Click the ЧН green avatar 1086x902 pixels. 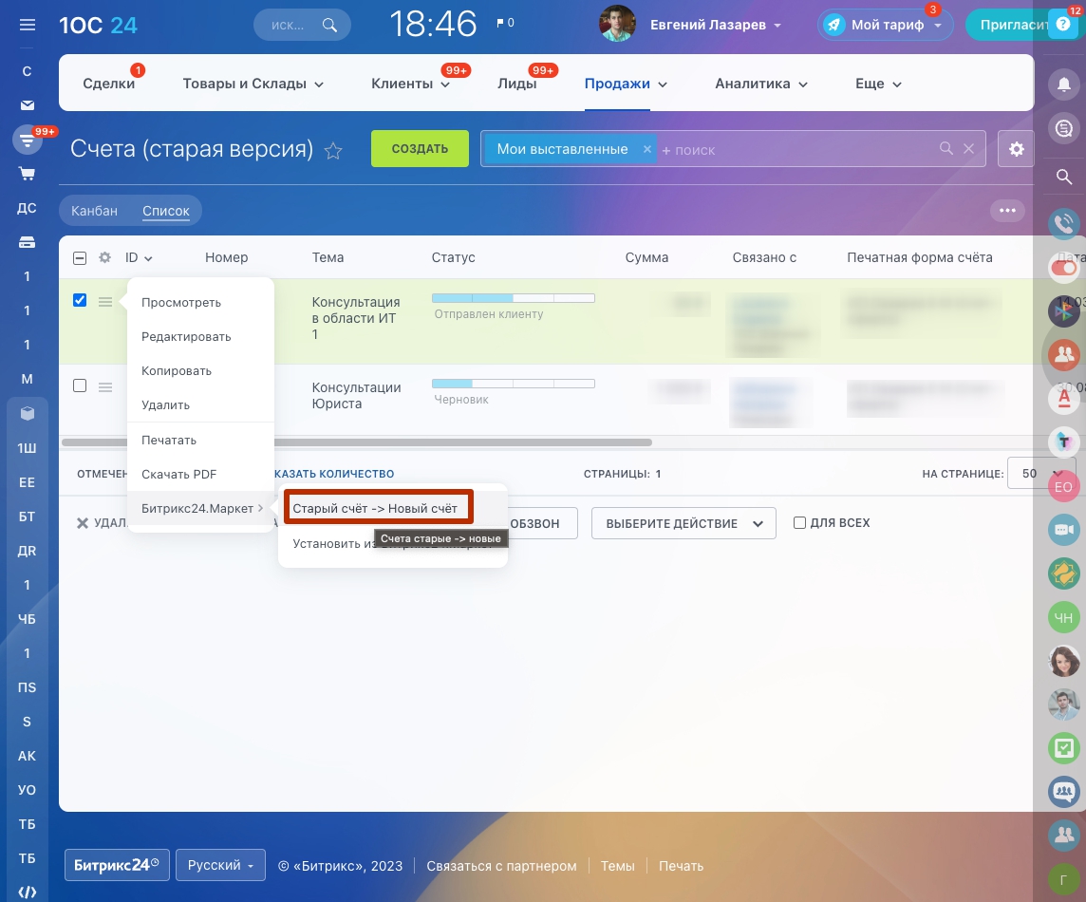coord(1064,618)
